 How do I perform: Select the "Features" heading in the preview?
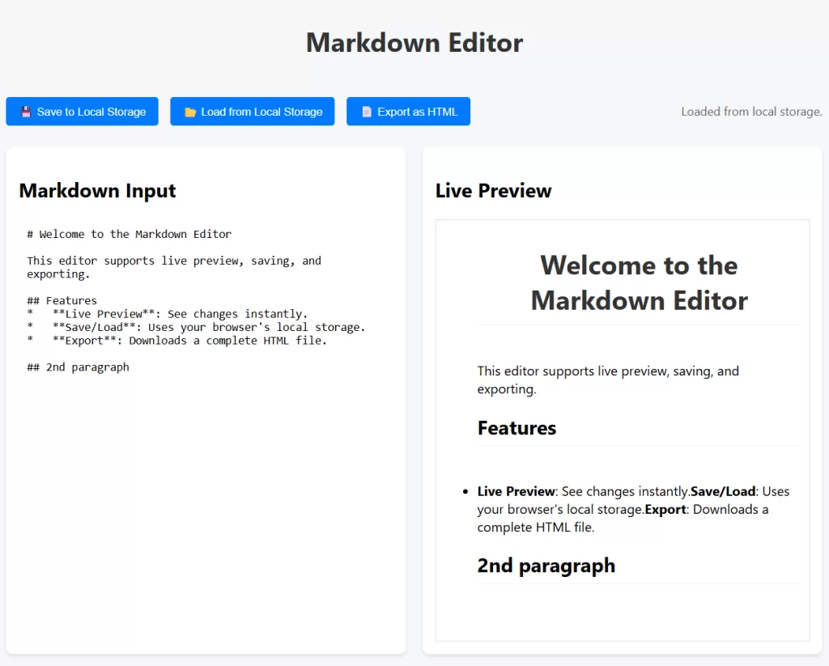point(517,428)
